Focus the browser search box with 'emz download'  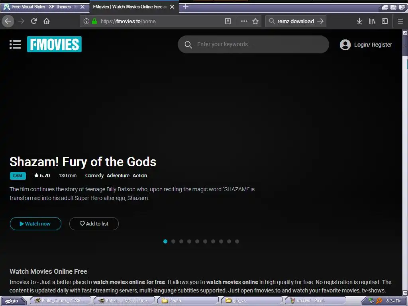tap(296, 22)
